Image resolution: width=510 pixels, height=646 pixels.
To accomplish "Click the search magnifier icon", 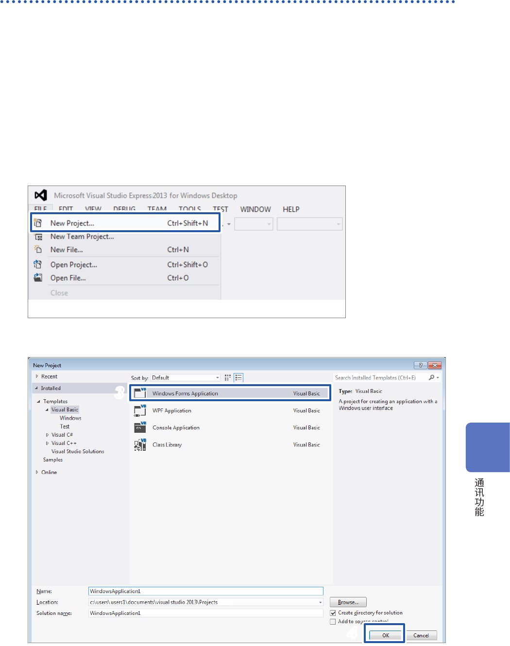I will pos(431,377).
